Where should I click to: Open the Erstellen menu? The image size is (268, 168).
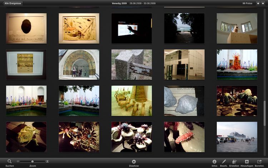[234, 162]
